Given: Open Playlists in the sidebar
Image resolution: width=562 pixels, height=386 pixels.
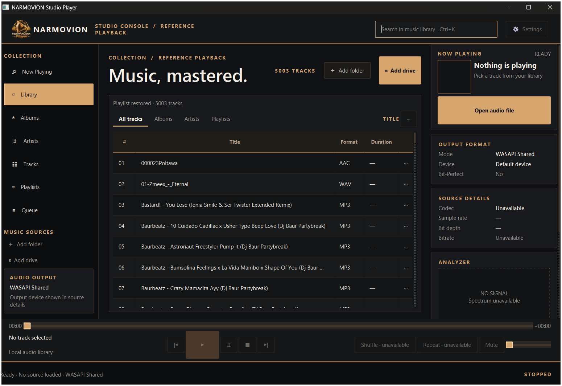Looking at the screenshot, I should [x=49, y=187].
